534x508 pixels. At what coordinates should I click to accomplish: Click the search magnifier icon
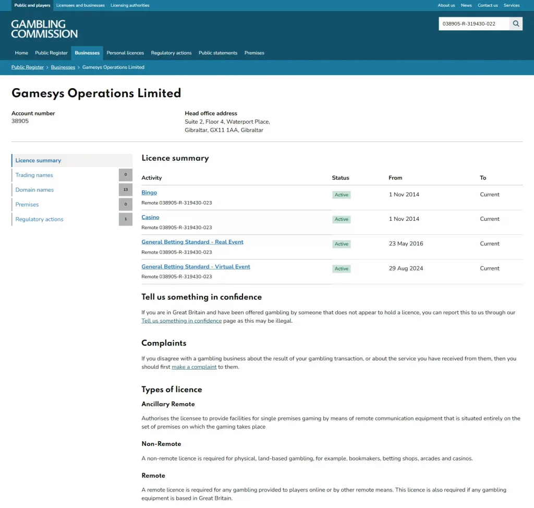pyautogui.click(x=516, y=23)
